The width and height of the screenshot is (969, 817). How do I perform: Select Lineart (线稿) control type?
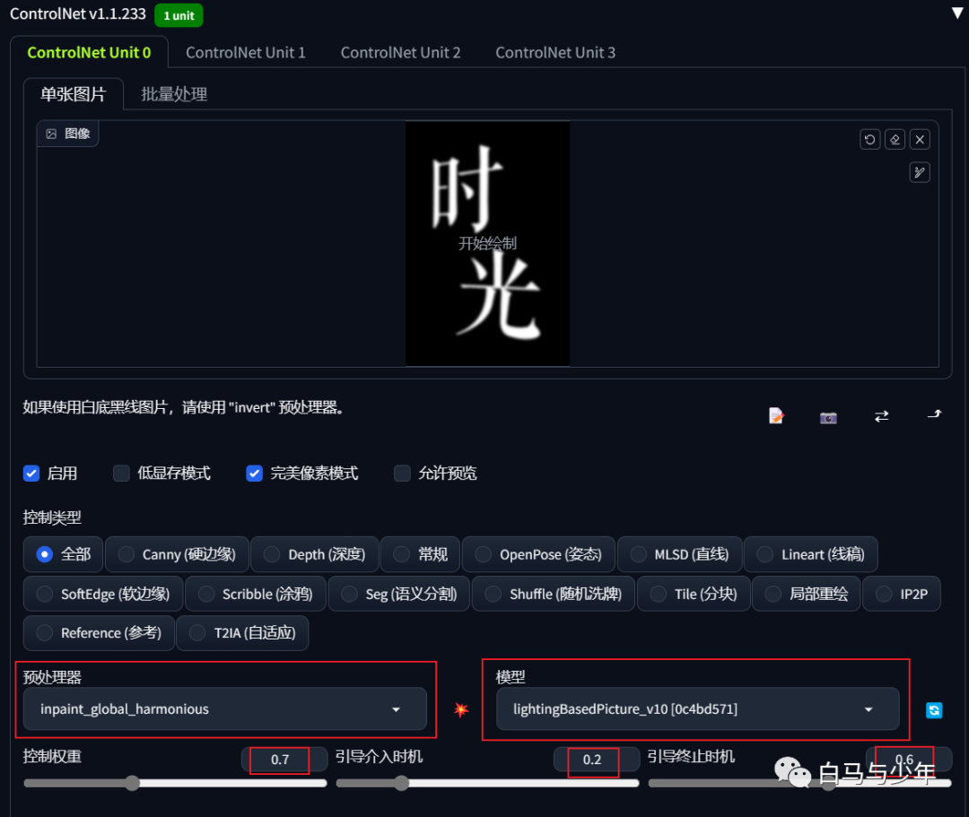811,554
